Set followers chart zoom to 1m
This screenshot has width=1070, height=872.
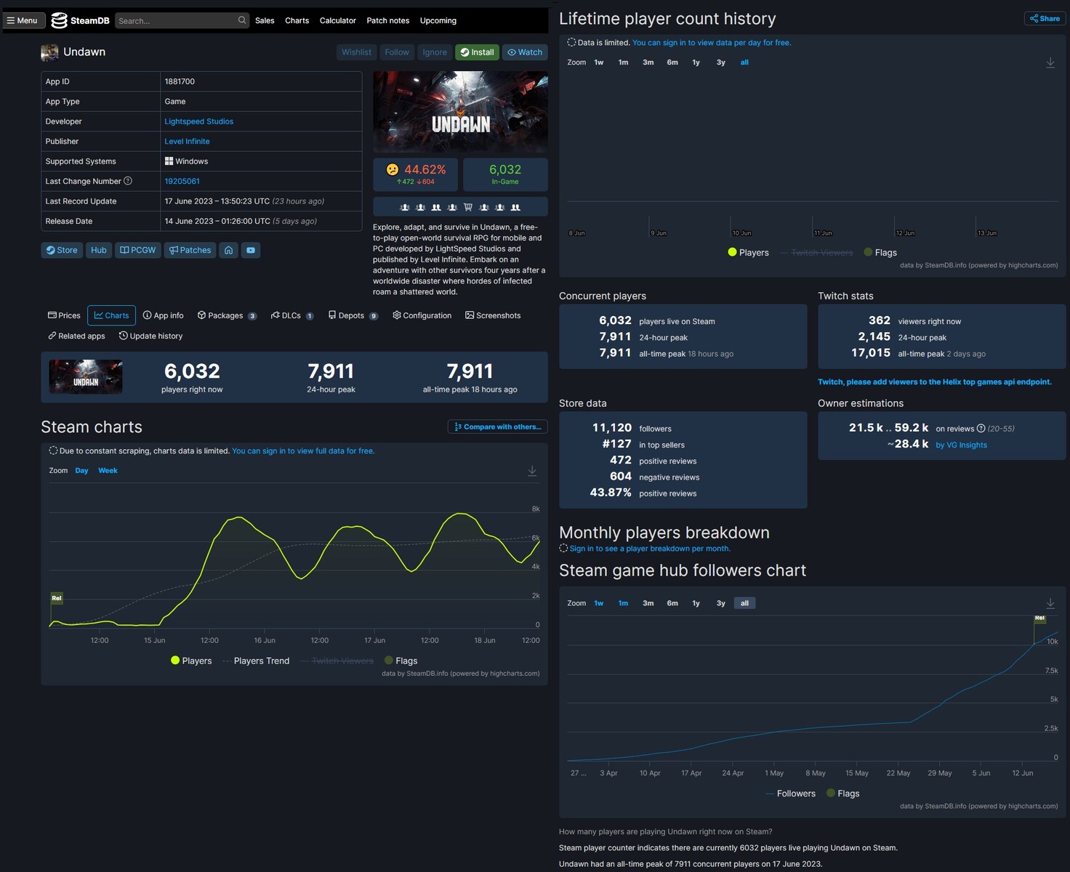tap(624, 603)
